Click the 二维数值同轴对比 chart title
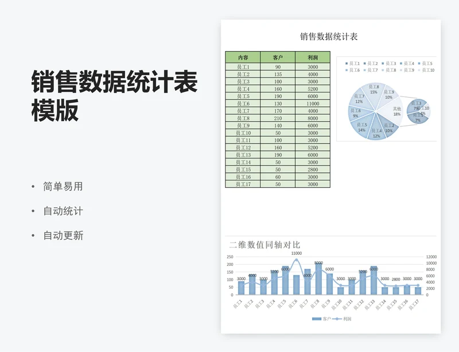This screenshot has width=459, height=352. 264,245
